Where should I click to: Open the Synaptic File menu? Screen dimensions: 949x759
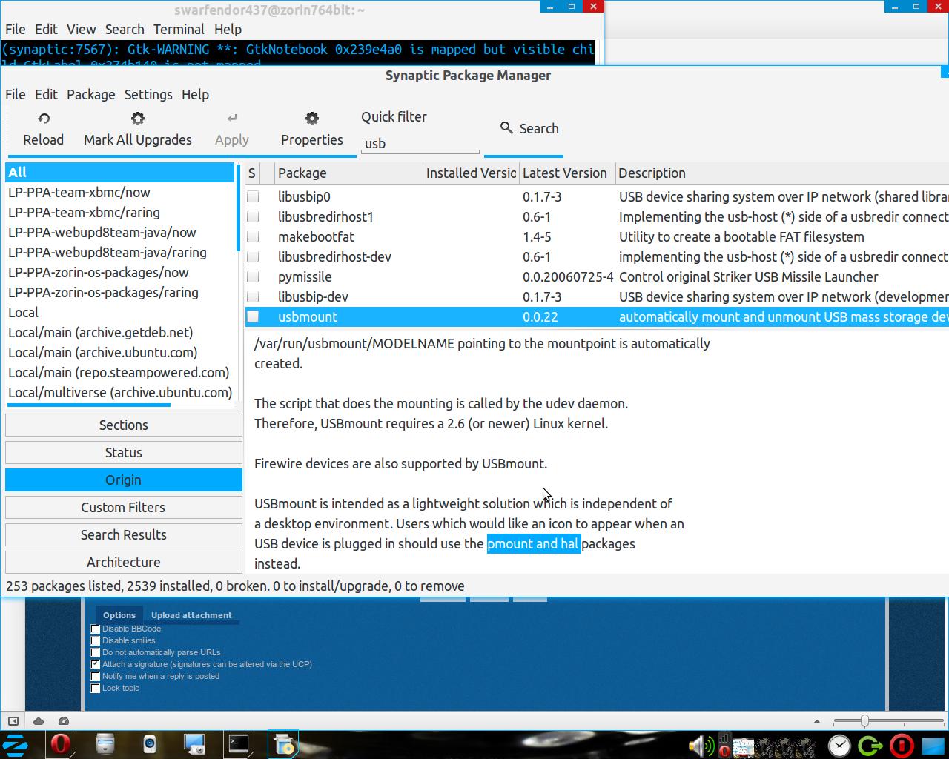[16, 94]
